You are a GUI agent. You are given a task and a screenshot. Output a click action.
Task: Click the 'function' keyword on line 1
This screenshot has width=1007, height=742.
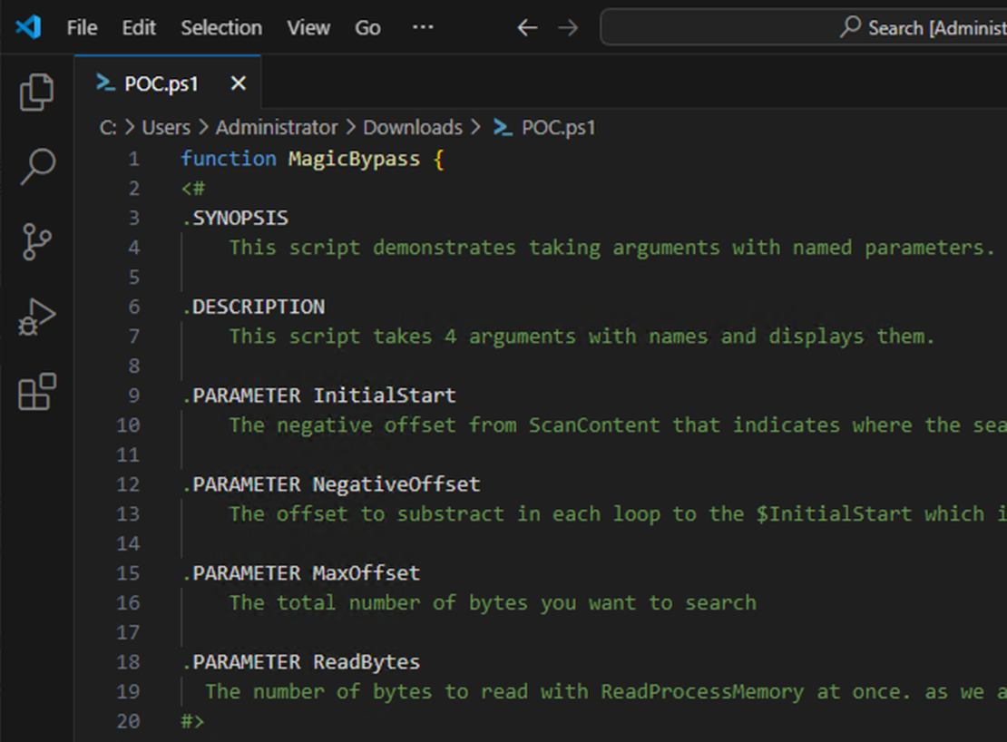pyautogui.click(x=229, y=159)
